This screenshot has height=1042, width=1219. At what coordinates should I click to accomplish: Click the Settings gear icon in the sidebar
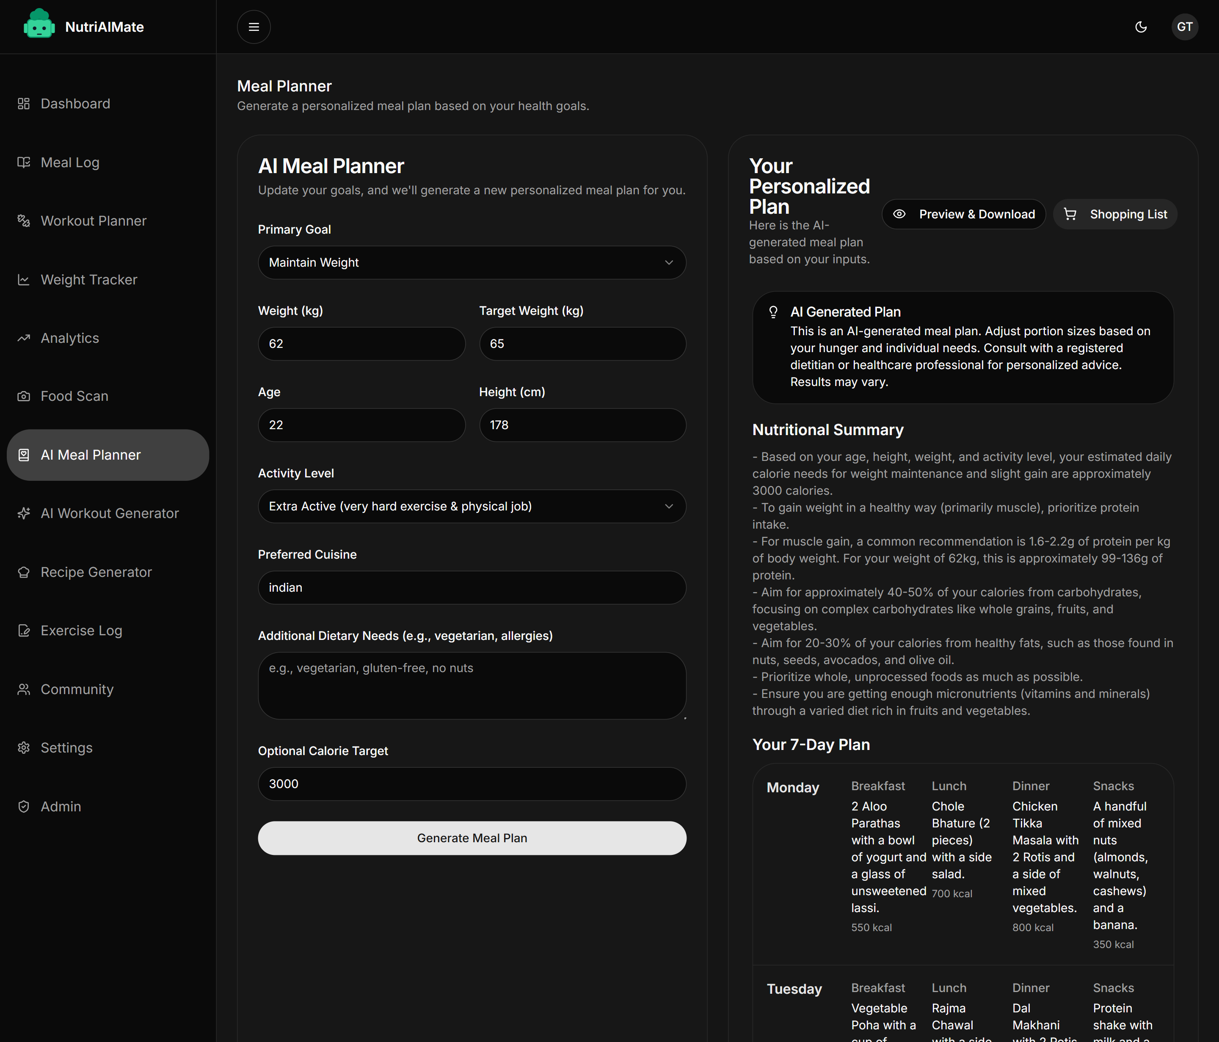pos(24,748)
